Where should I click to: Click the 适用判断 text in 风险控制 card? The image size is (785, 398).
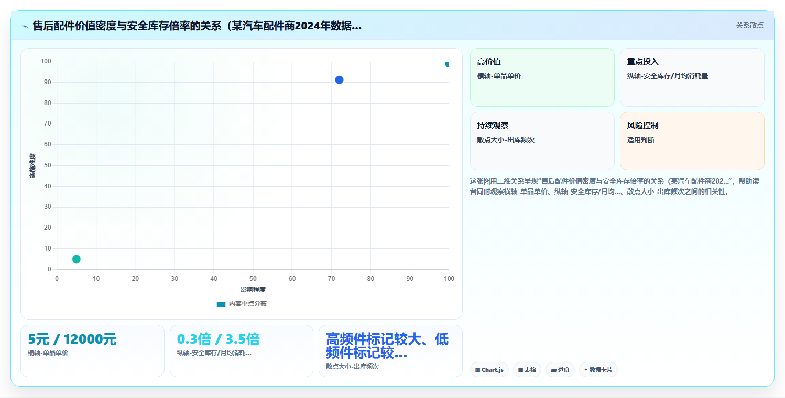[x=641, y=140]
